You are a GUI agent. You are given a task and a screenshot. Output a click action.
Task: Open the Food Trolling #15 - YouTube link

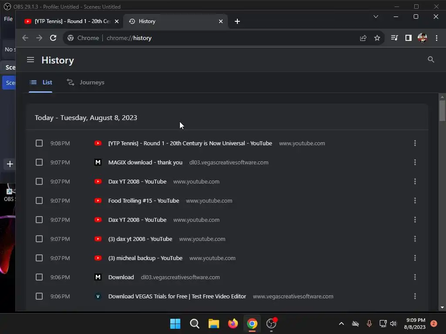(144, 201)
